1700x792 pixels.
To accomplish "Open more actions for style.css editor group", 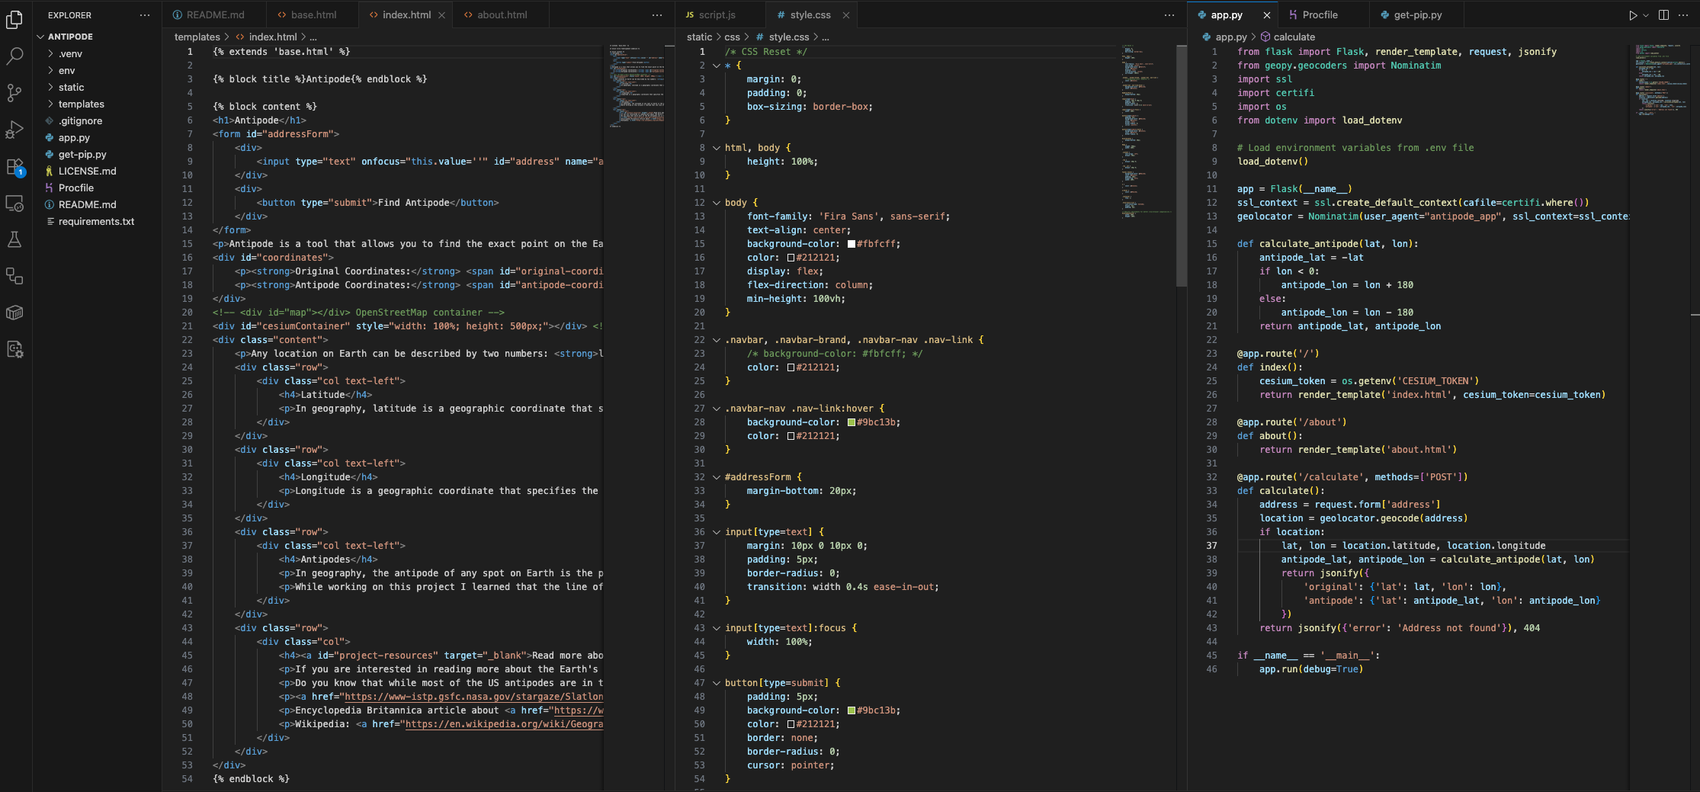I will [1169, 15].
